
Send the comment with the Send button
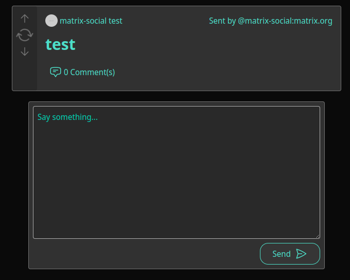pyautogui.click(x=290, y=254)
